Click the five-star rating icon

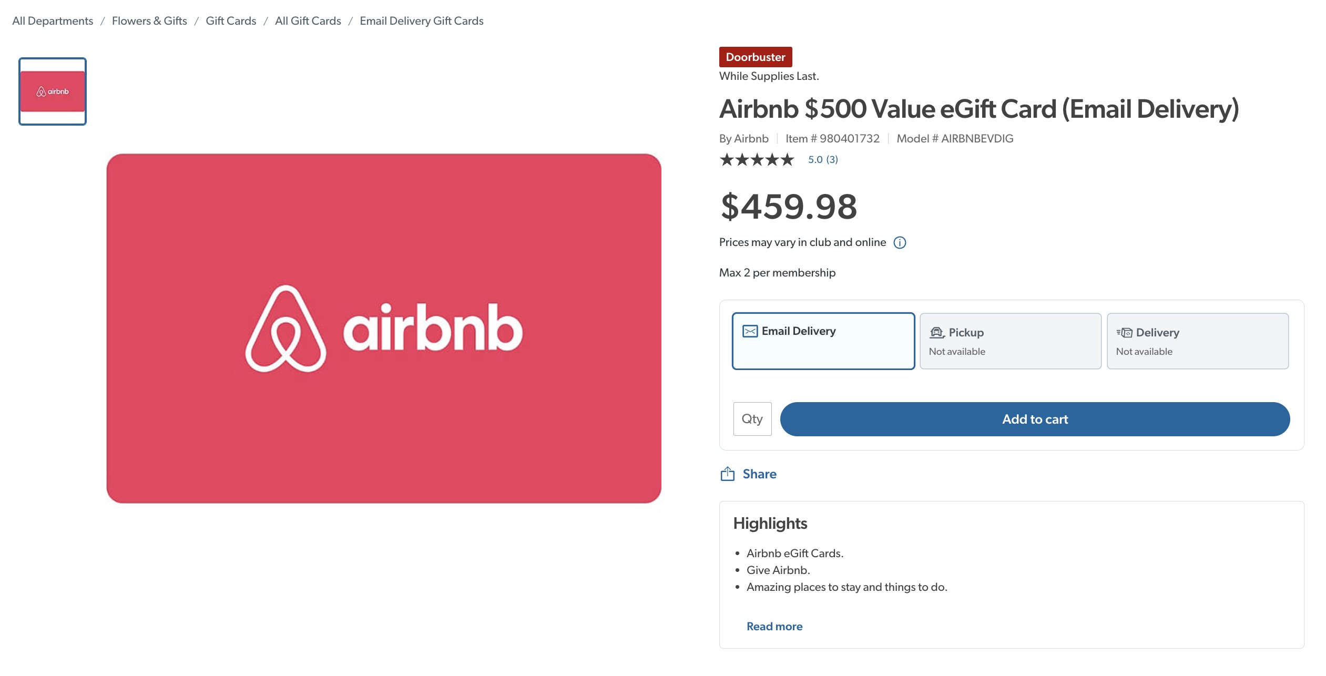pyautogui.click(x=756, y=159)
